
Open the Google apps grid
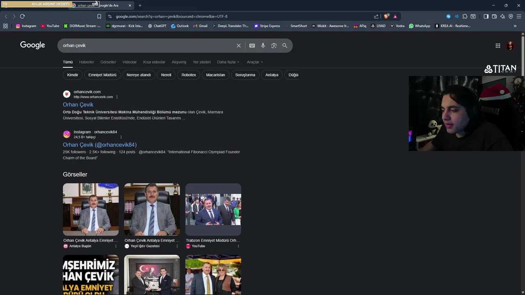(498, 46)
